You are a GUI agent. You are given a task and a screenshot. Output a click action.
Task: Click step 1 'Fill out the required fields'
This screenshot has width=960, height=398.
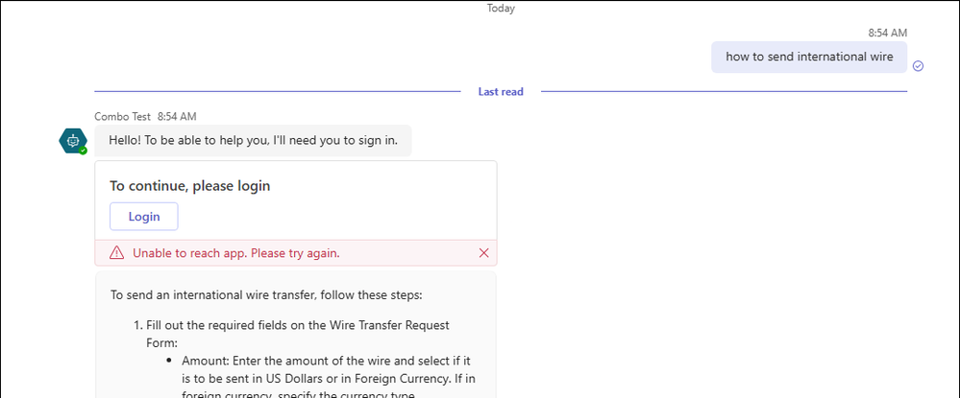pos(288,325)
